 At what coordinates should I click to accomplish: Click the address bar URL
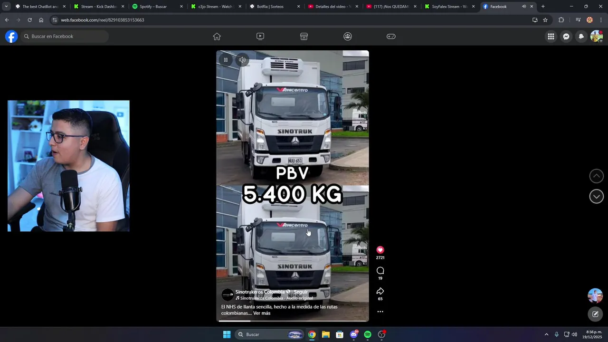click(x=103, y=20)
